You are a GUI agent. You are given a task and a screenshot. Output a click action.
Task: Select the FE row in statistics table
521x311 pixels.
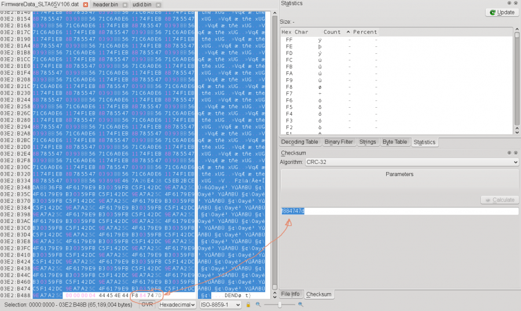click(397, 46)
